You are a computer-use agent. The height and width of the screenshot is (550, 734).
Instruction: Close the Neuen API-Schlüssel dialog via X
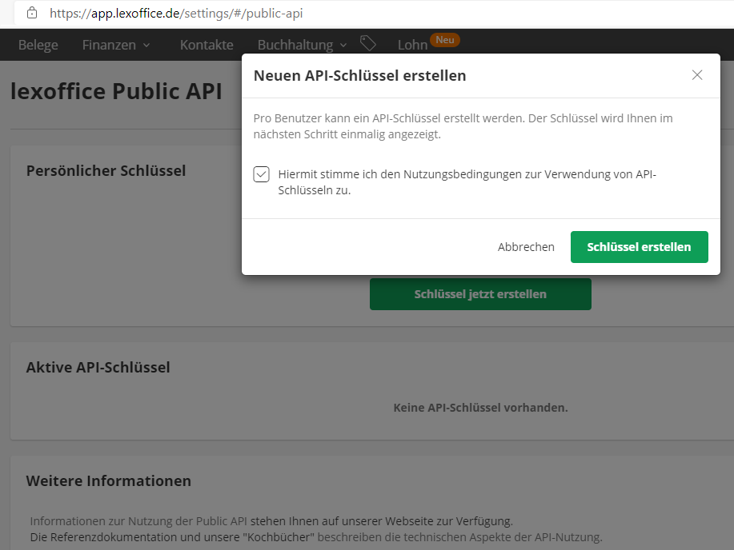(697, 74)
